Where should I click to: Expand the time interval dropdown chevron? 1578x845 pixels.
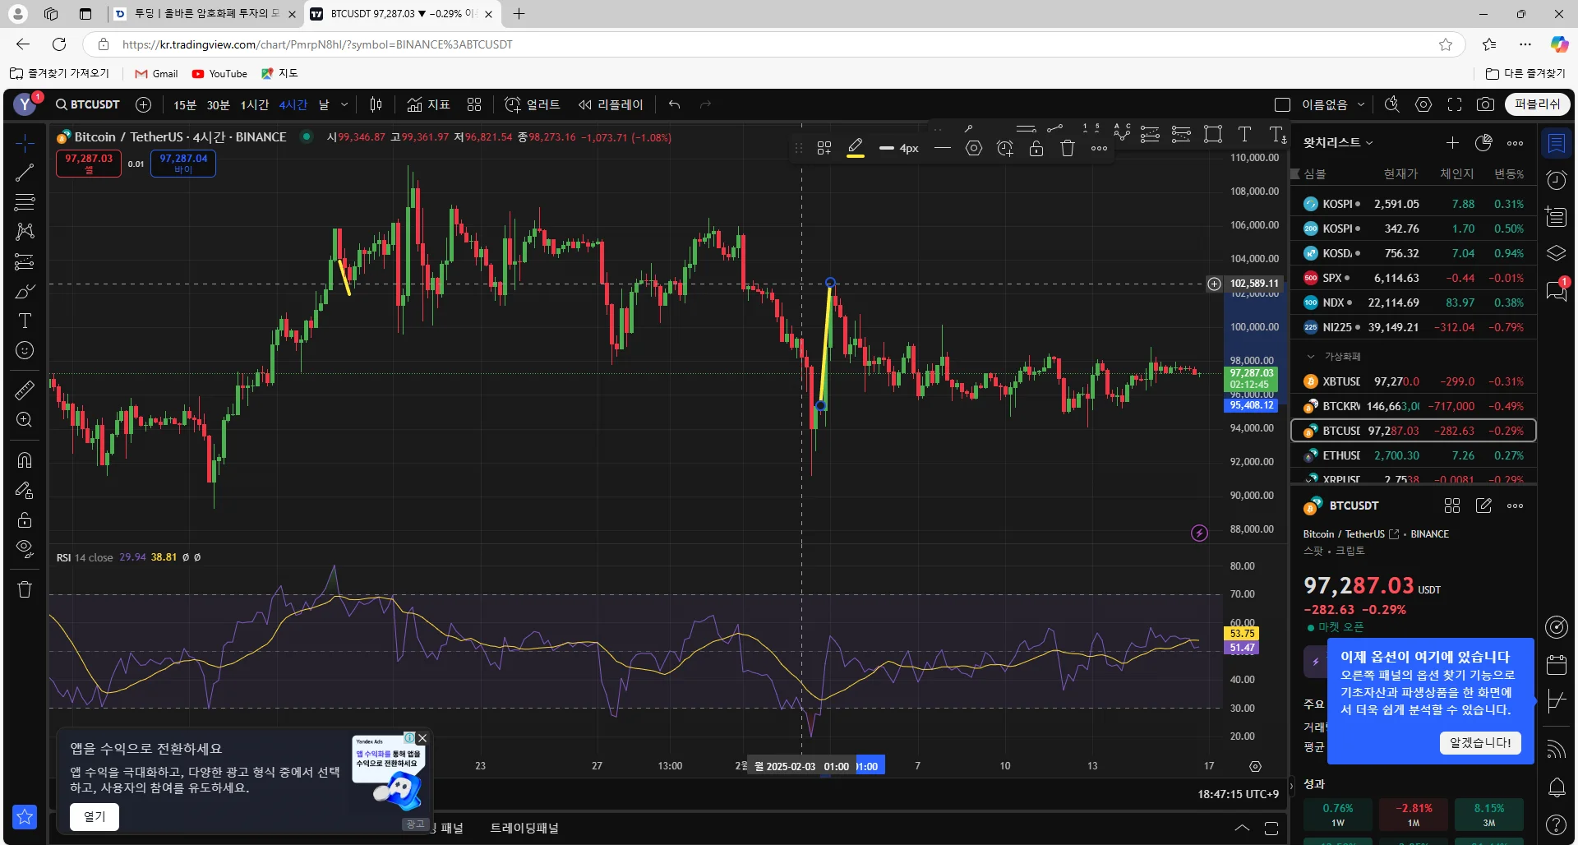[344, 104]
